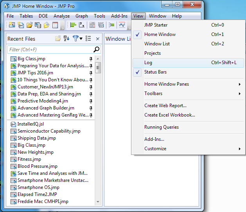Click the funnel filter icon in Recent Files
This screenshot has width=246, height=212.
tap(75, 38)
